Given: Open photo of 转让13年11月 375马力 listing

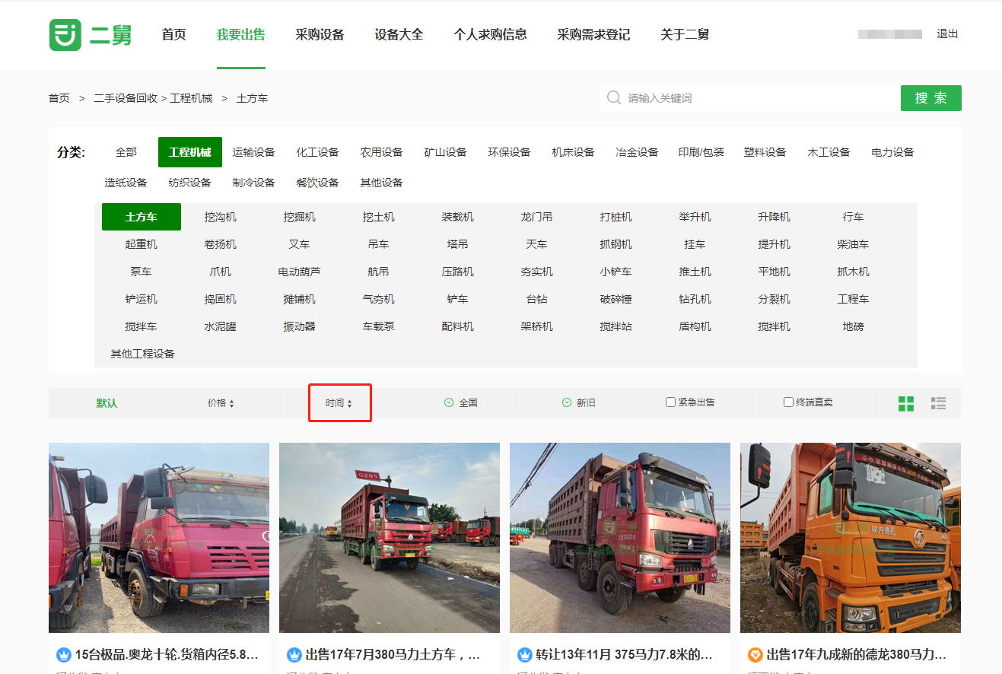Looking at the screenshot, I should point(620,538).
